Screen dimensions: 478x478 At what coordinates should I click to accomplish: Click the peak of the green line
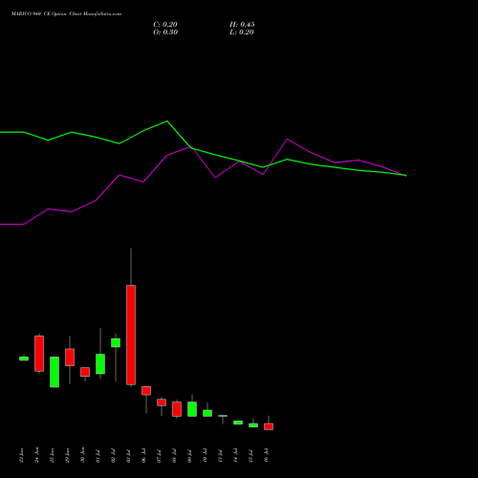167,121
